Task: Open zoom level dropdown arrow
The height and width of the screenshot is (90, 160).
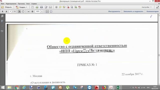Action: 42,11
